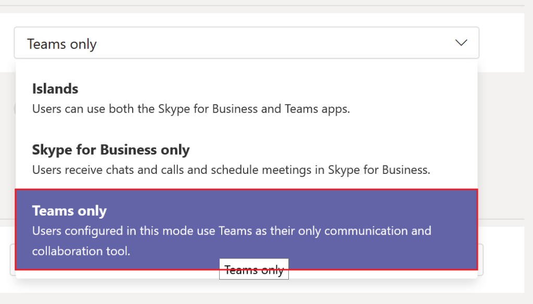
Task: Click the bold "Teams only" heading
Action: coord(69,210)
